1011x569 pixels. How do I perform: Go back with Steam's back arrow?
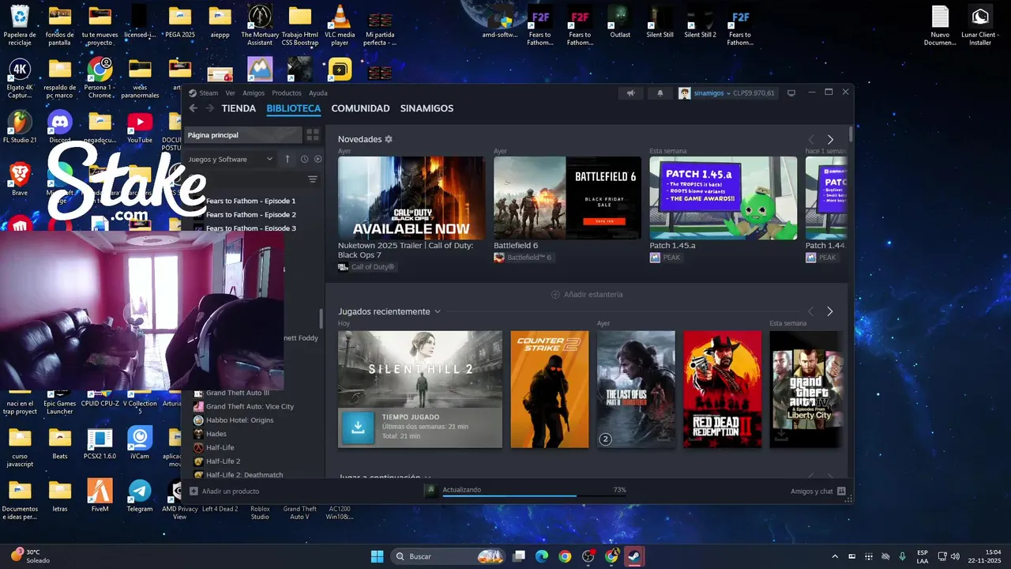pyautogui.click(x=194, y=108)
